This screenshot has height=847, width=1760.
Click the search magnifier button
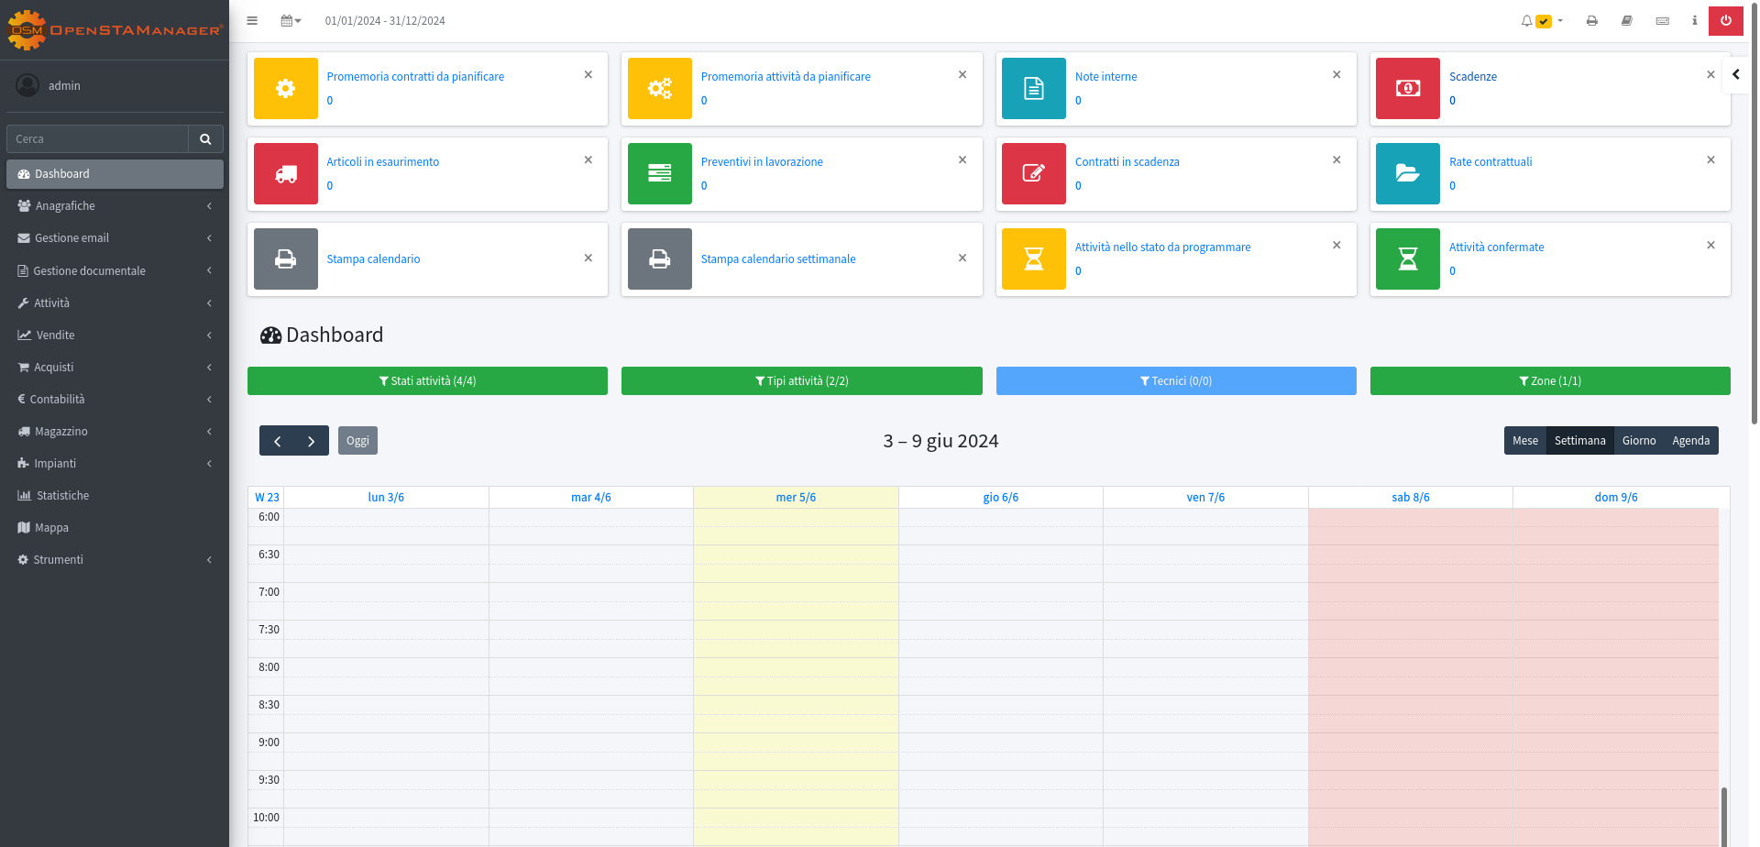(x=205, y=139)
